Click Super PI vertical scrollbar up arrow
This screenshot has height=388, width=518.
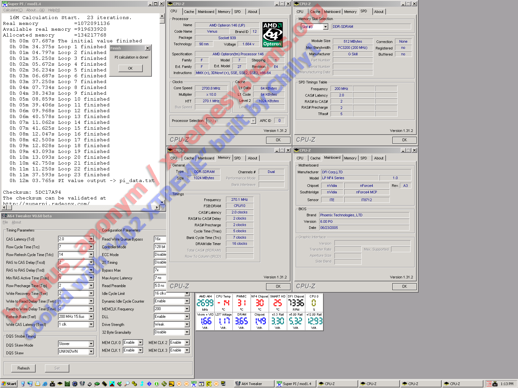[x=162, y=16]
